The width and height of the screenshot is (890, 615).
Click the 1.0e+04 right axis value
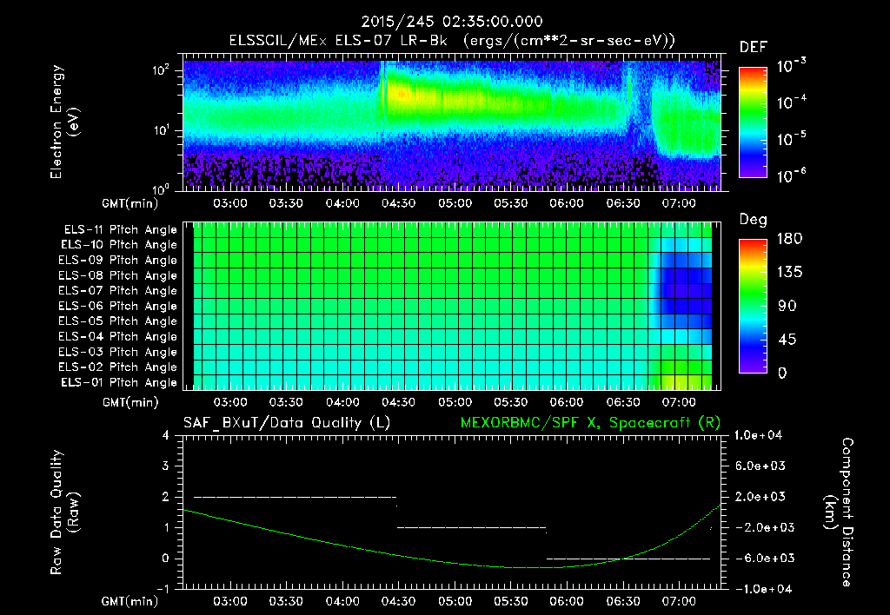click(x=758, y=436)
